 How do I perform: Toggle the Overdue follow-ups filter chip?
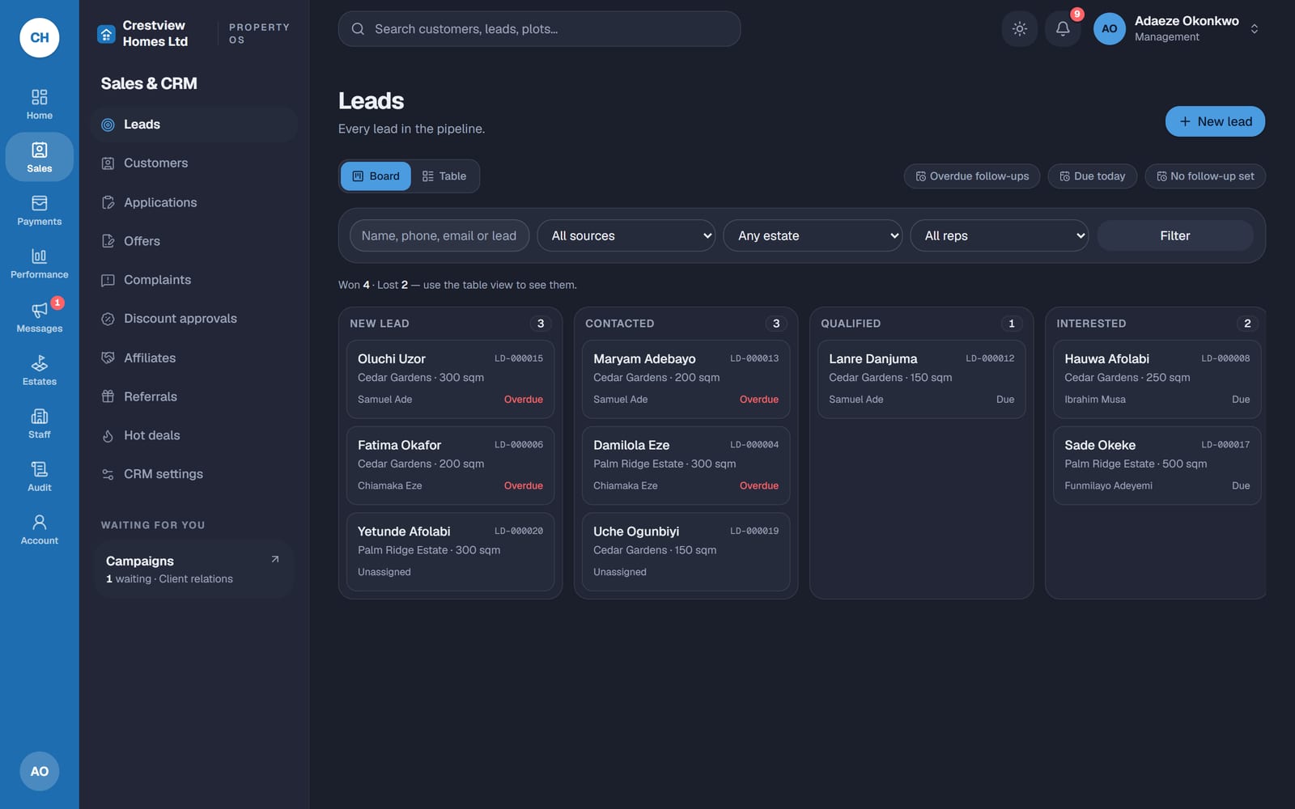(x=972, y=176)
